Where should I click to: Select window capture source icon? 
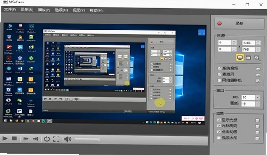pos(248,57)
